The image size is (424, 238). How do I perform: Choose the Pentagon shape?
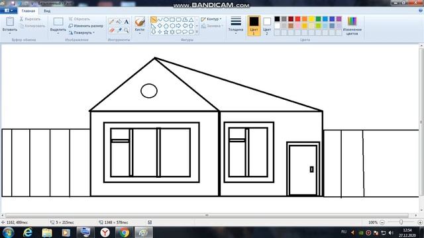click(x=166, y=26)
